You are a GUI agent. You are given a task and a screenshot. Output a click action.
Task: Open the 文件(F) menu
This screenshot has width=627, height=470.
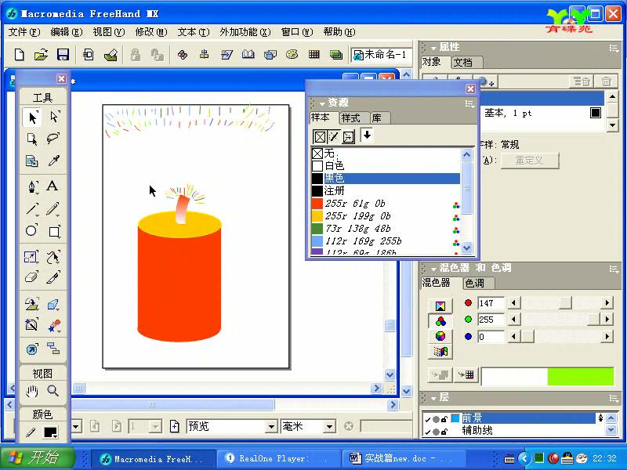pos(24,32)
